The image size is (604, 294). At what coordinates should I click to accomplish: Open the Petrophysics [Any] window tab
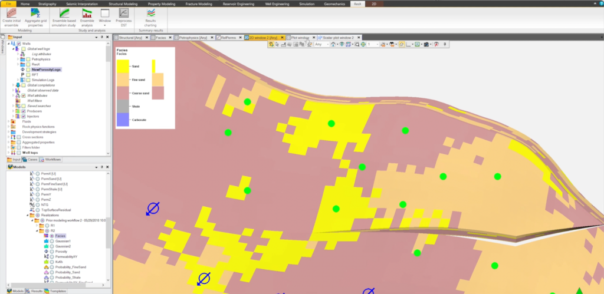click(x=193, y=37)
